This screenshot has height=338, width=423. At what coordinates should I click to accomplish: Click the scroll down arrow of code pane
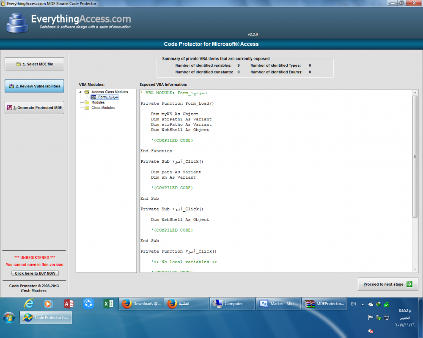tap(415, 269)
